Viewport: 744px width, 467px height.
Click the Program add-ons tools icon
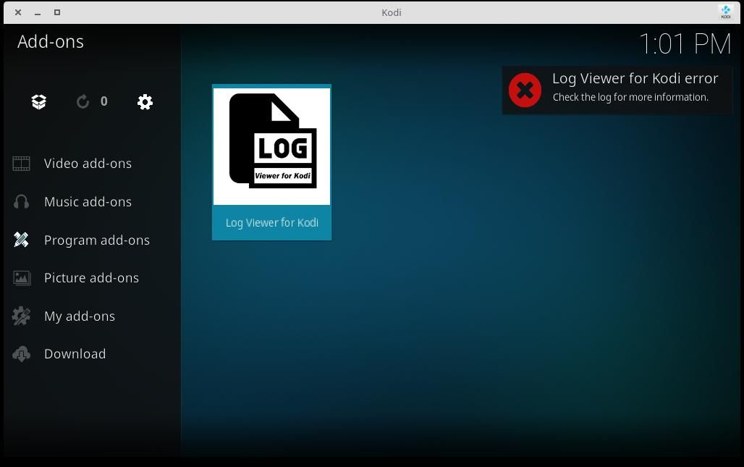(x=21, y=240)
